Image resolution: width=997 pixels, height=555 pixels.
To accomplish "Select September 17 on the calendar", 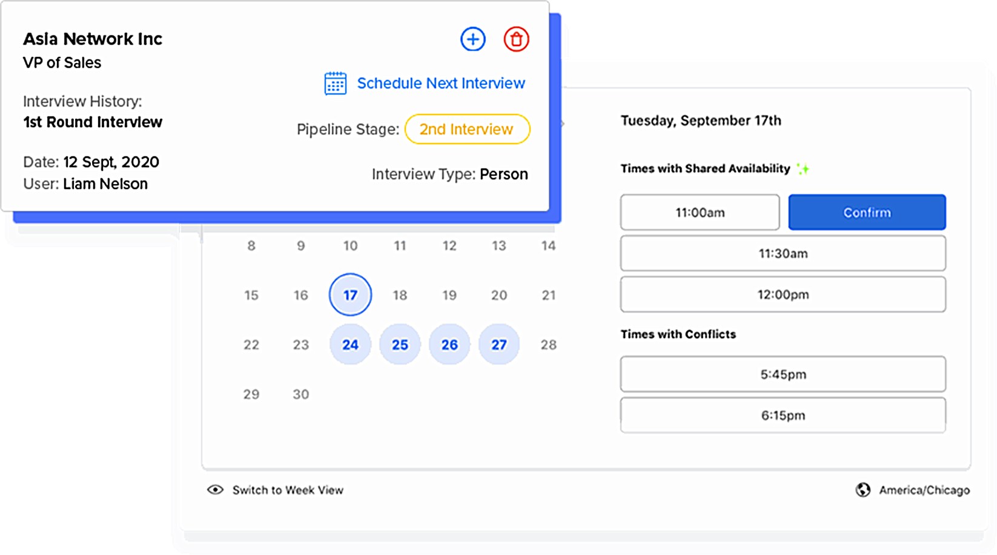I will coord(350,294).
